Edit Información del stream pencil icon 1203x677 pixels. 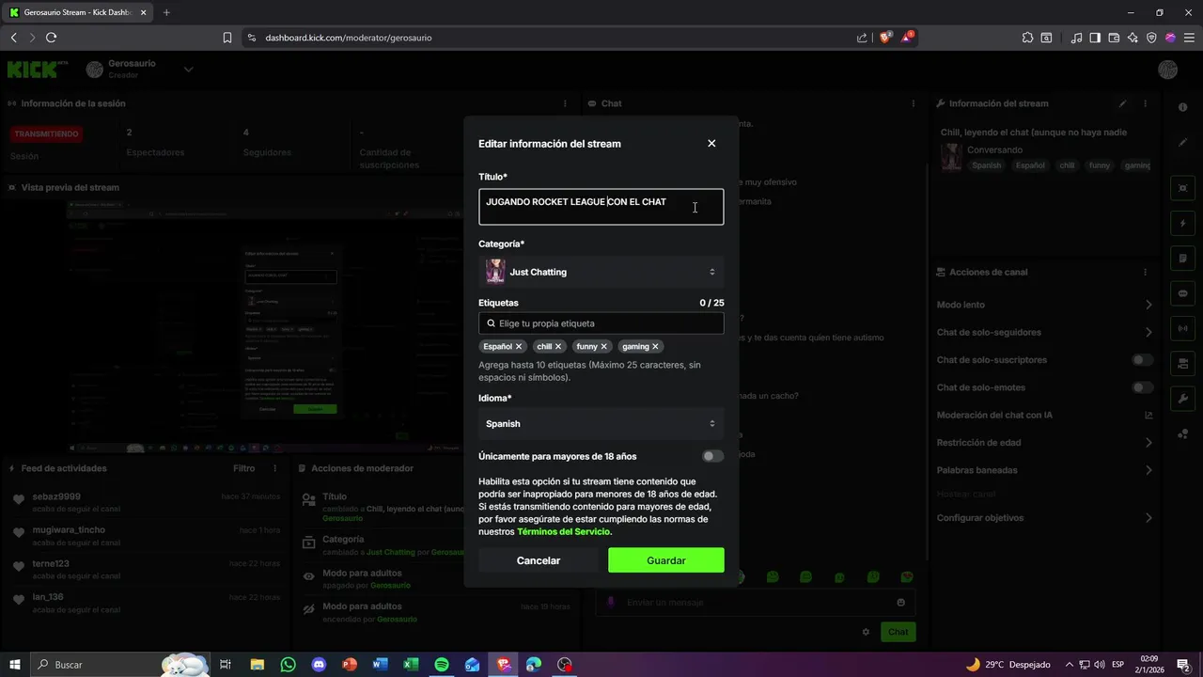(1122, 103)
